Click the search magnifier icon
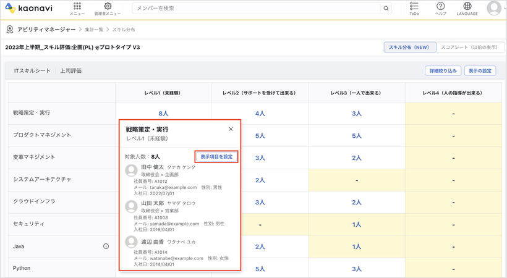Screen dimensions: 507x278 pyautogui.click(x=386, y=9)
